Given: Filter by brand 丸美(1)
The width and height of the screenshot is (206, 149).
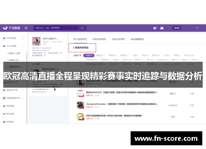Looking at the screenshot, I should click(167, 56).
